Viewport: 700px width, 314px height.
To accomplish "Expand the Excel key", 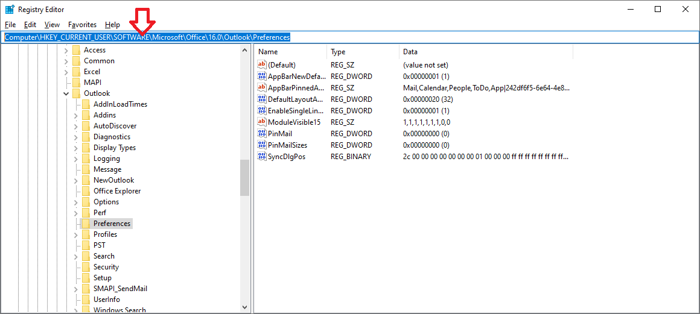I will tap(66, 72).
